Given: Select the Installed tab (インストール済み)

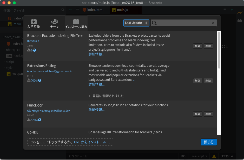Looking at the screenshot, I should tap(76, 23).
